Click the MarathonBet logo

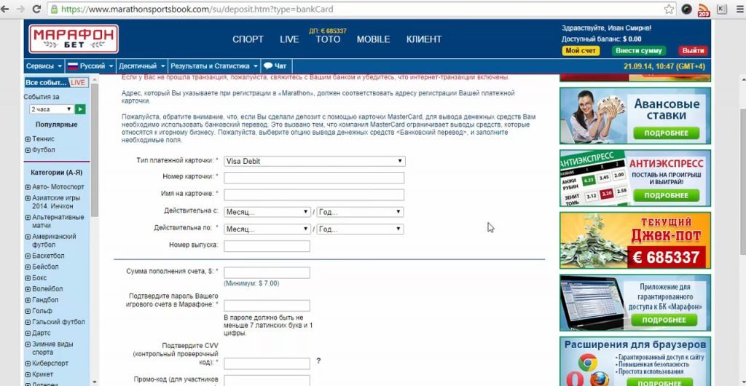click(x=74, y=39)
